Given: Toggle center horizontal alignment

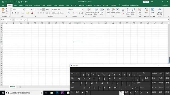Looking at the screenshot, I should pyautogui.click(x=41, y=13).
